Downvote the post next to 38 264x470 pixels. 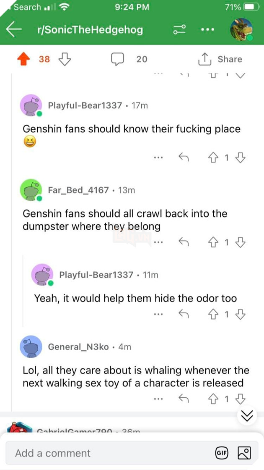pos(64,59)
